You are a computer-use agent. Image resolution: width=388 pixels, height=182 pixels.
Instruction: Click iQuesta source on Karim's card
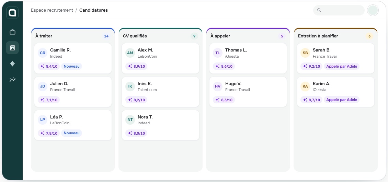319,90
